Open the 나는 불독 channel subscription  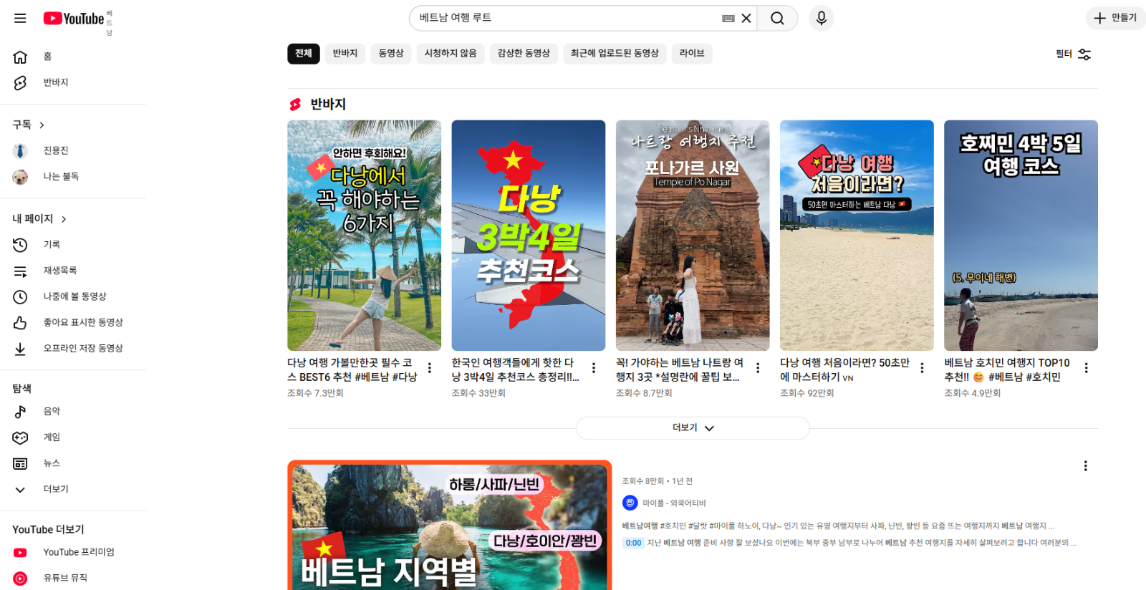click(73, 176)
